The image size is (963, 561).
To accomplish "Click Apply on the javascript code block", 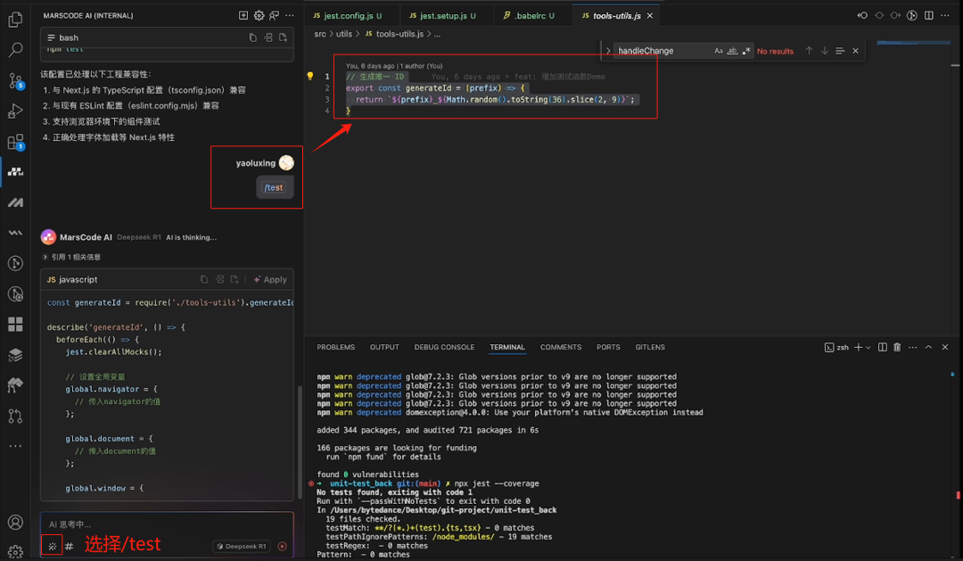I will point(270,279).
